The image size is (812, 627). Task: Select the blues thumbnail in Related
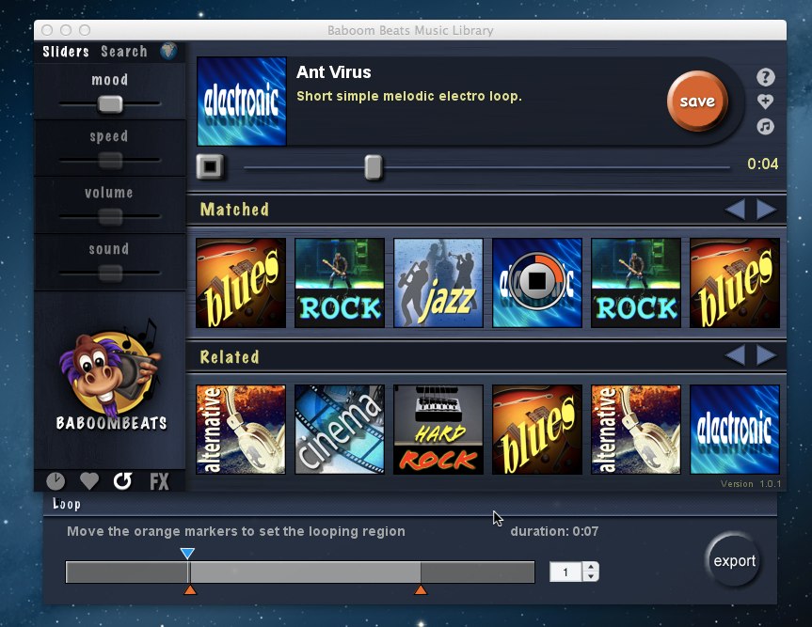coord(537,430)
